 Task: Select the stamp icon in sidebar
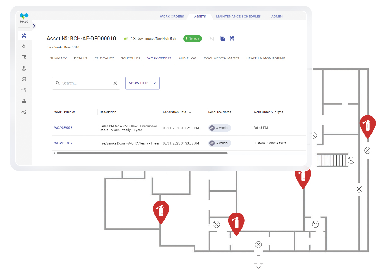point(24,68)
